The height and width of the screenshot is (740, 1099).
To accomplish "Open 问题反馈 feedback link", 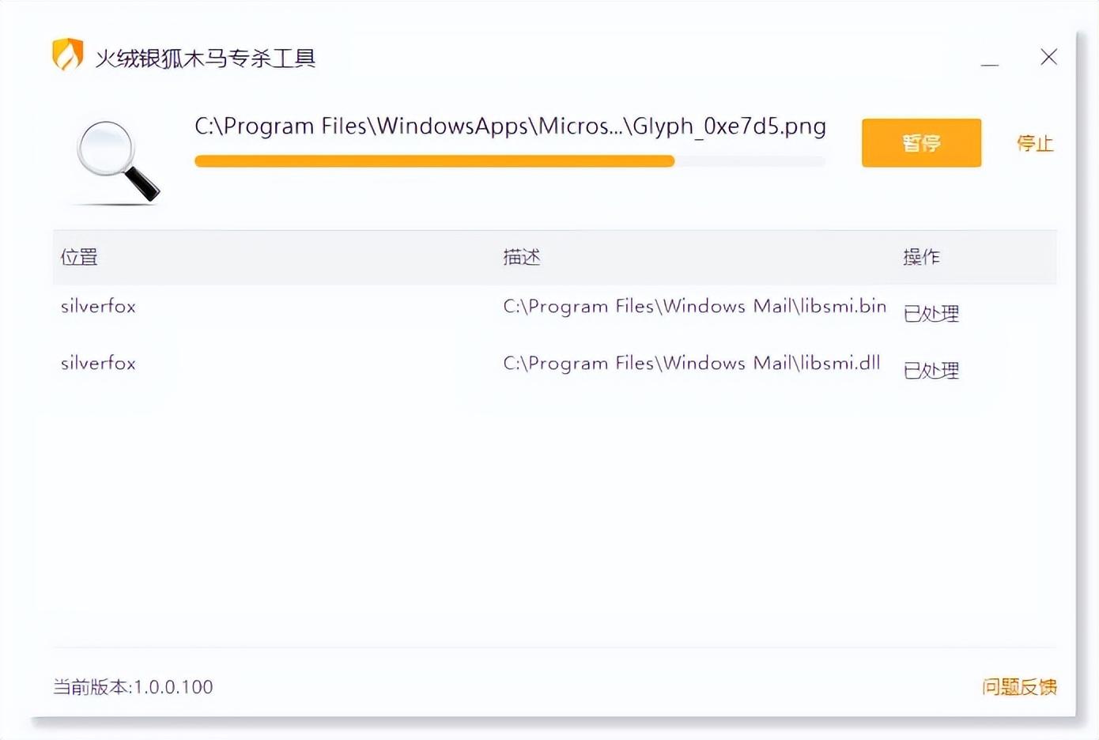I will 1019,686.
